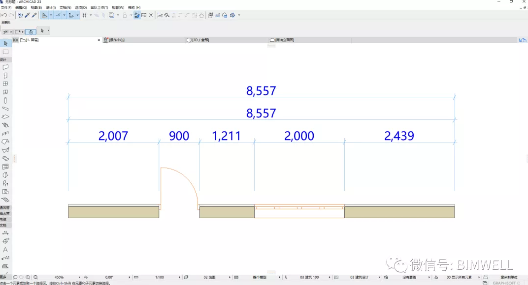The height and width of the screenshot is (285, 528).
Task: Select the Door tool
Action: 5,76
